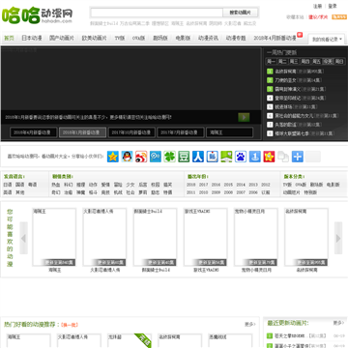Select the 周日 weekly update tab
This screenshot has width=348, height=348.
[339, 61]
